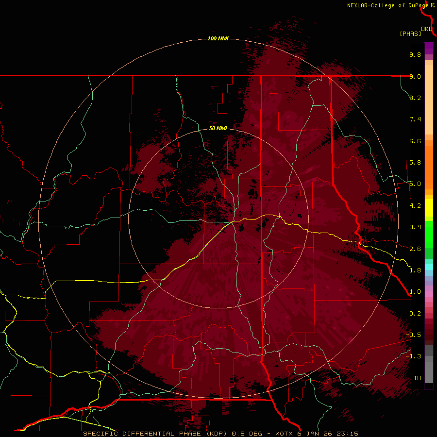Click the 2.6 value on the scale
This screenshot has width=437, height=437.
pyautogui.click(x=415, y=249)
